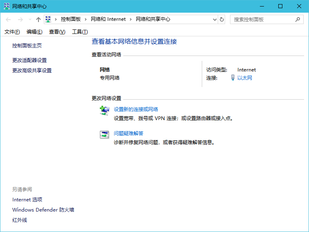Select 网络和 Internet breadcrumb
309x232 pixels.
point(108,19)
